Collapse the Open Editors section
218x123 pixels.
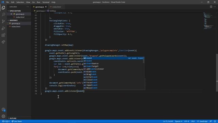[15, 11]
